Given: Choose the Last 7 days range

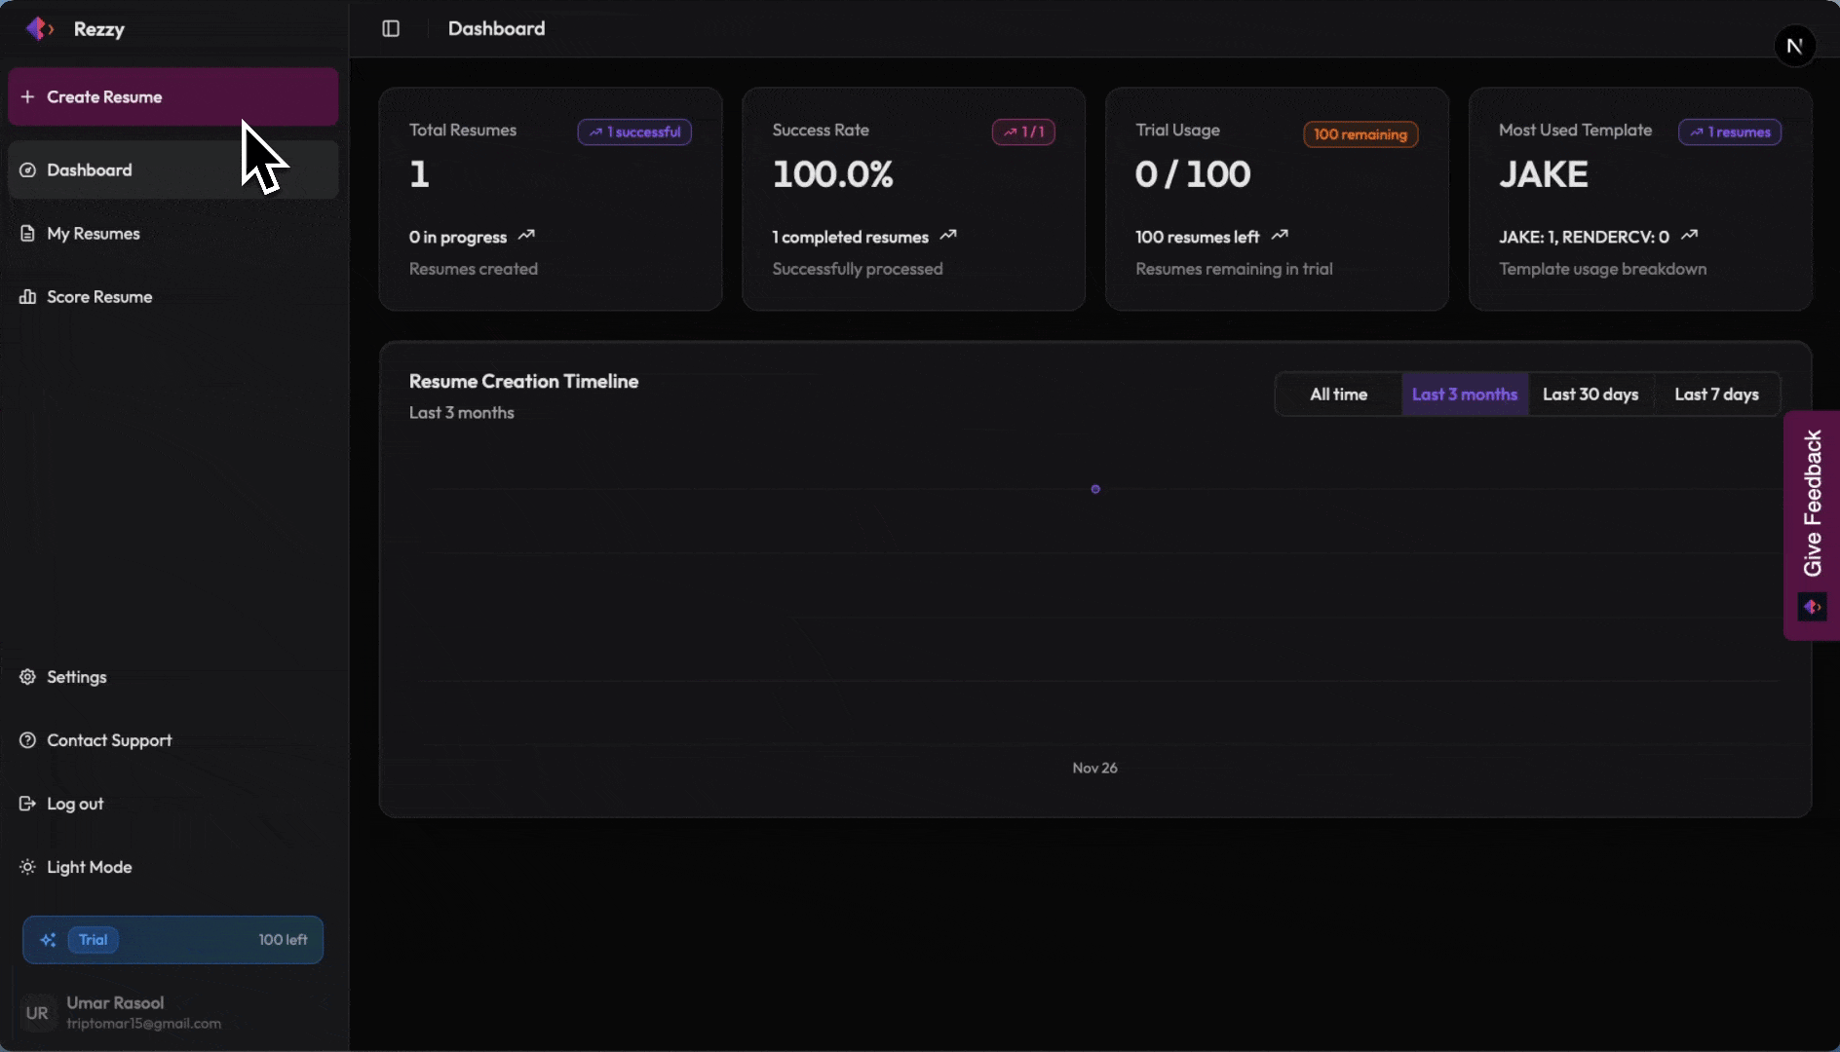Looking at the screenshot, I should [1715, 394].
